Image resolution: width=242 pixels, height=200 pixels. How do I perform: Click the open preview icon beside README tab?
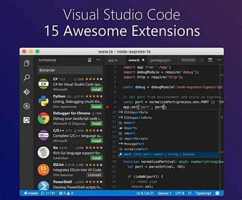202,60
